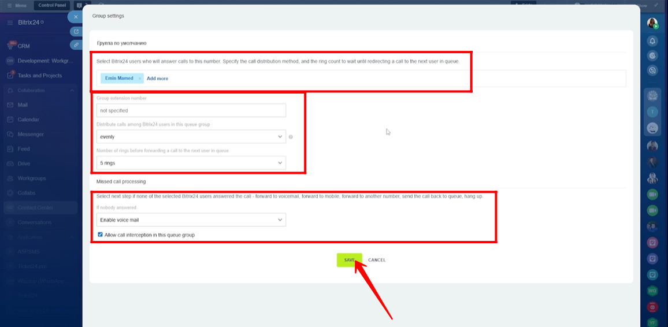Click the copy link icon beside the panel
The image size is (668, 327).
click(75, 44)
